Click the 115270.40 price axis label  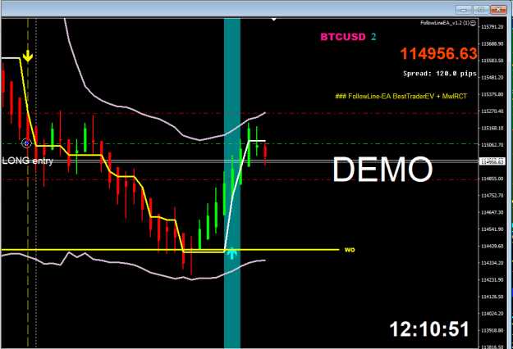(x=492, y=111)
